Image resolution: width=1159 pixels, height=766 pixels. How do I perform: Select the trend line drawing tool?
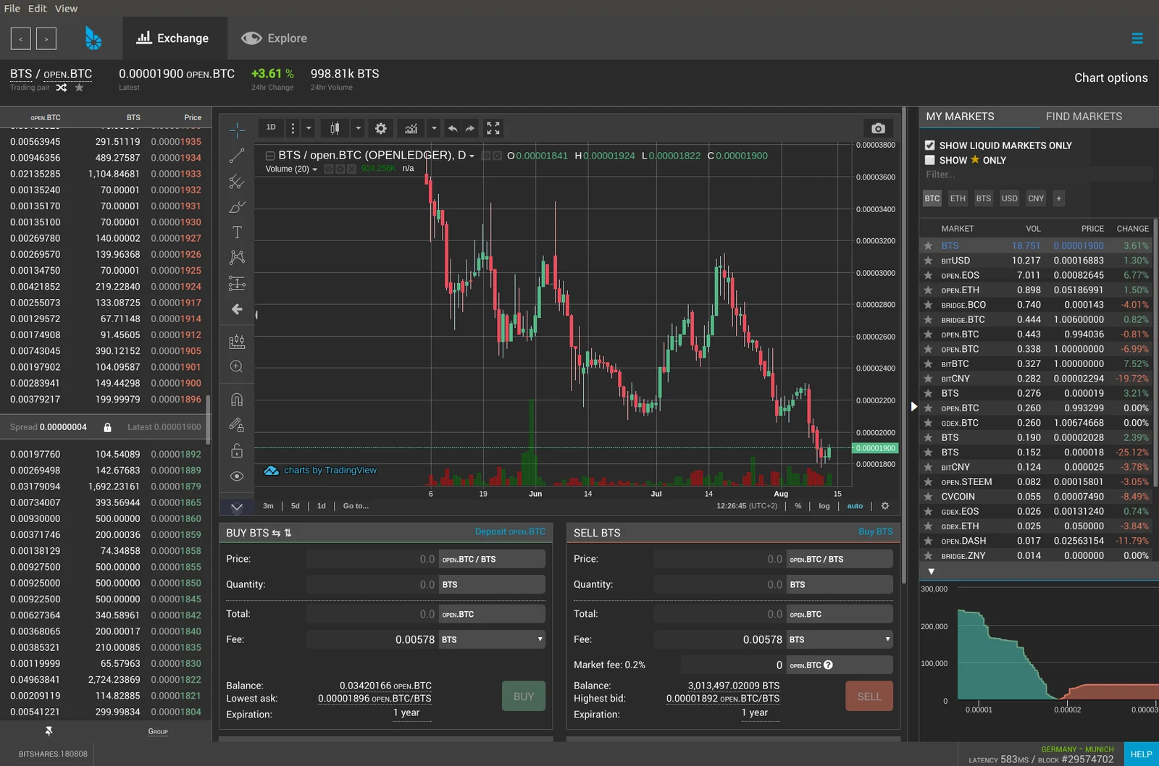click(x=237, y=156)
